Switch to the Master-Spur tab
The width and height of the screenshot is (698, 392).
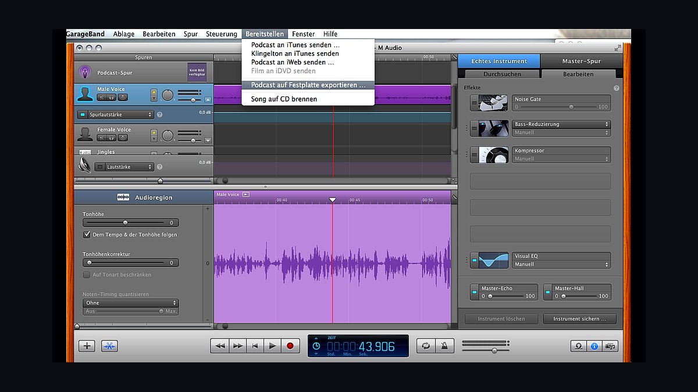pos(582,61)
